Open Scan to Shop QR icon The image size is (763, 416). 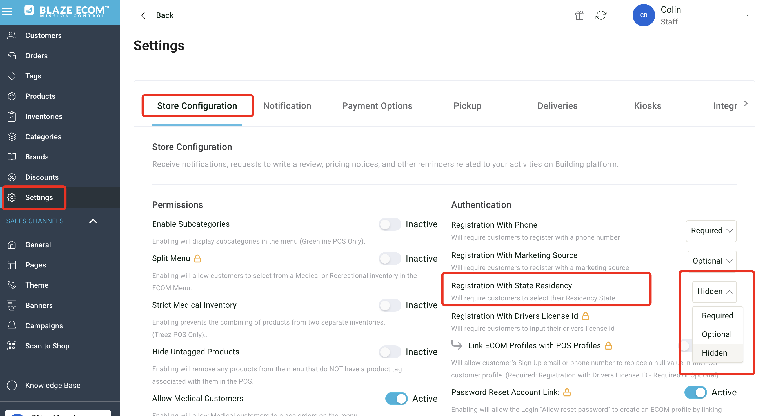coord(12,346)
